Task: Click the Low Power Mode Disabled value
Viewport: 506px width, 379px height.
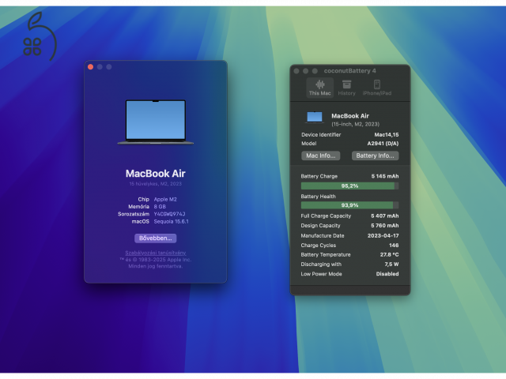Action: [x=387, y=274]
